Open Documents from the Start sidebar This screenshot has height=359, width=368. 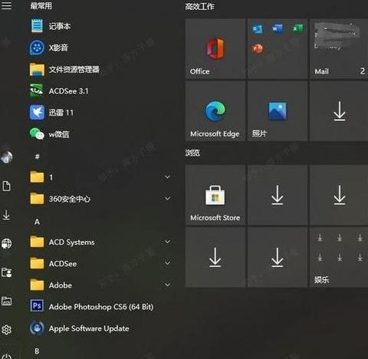point(6,186)
